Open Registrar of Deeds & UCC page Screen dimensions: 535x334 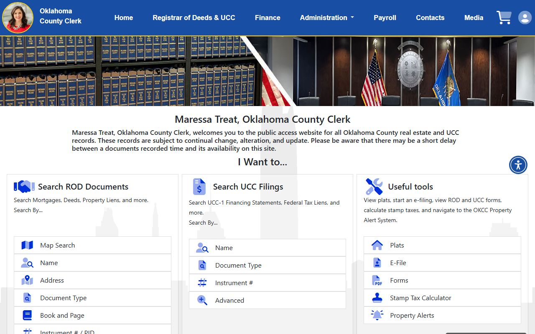194,18
